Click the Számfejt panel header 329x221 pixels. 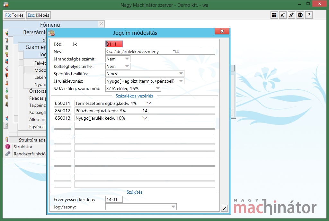[x=32, y=47]
